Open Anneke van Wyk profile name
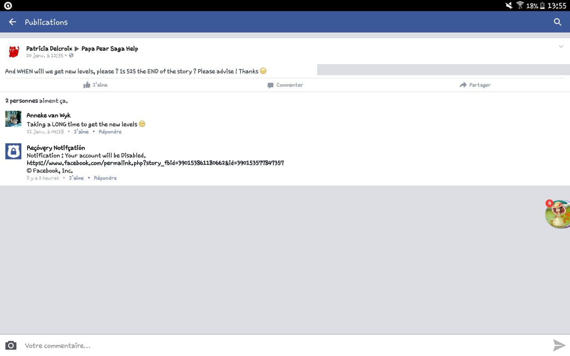The height and width of the screenshot is (356, 570). coord(49,115)
